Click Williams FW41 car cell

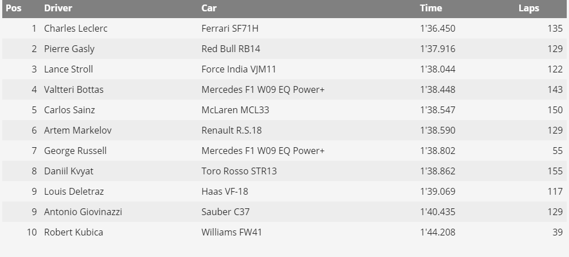pos(232,232)
